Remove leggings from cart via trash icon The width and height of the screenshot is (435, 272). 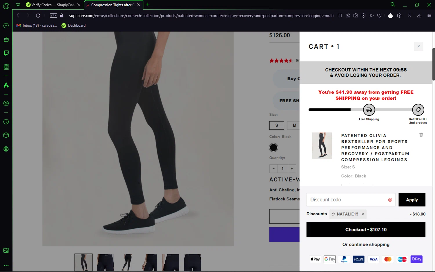pos(421,135)
